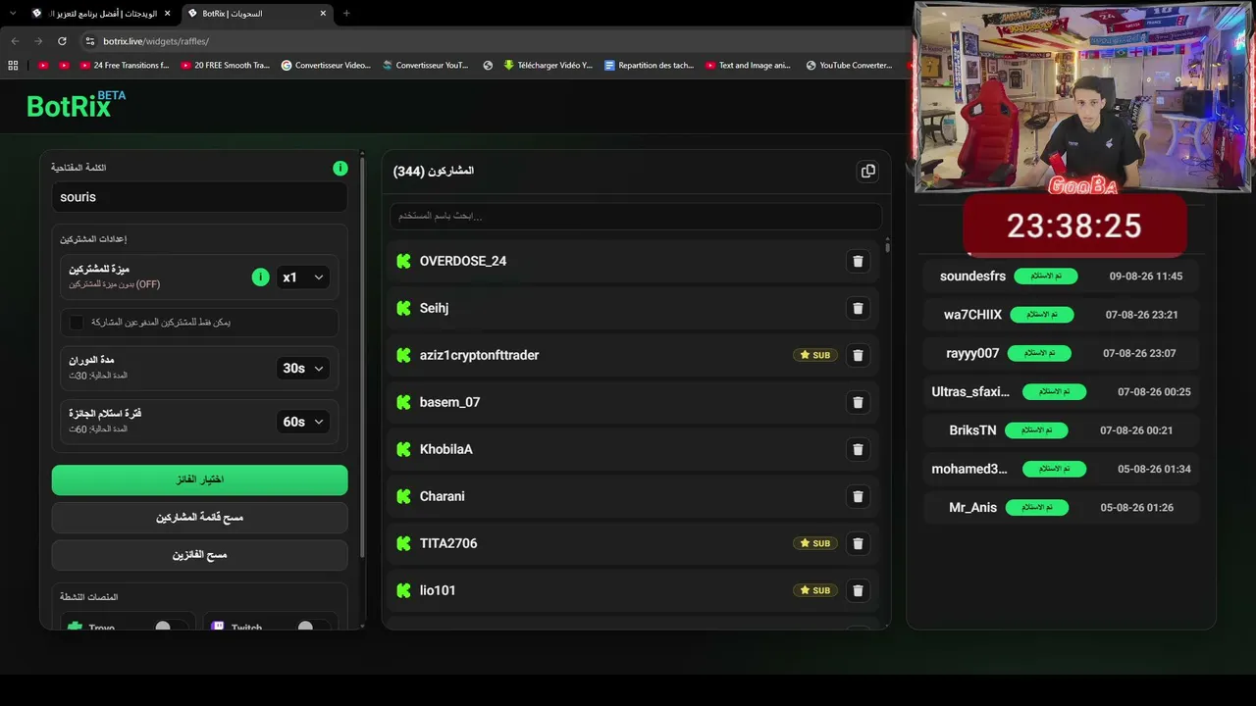Click the username search field
Screen dimensions: 1256x706
point(636,216)
